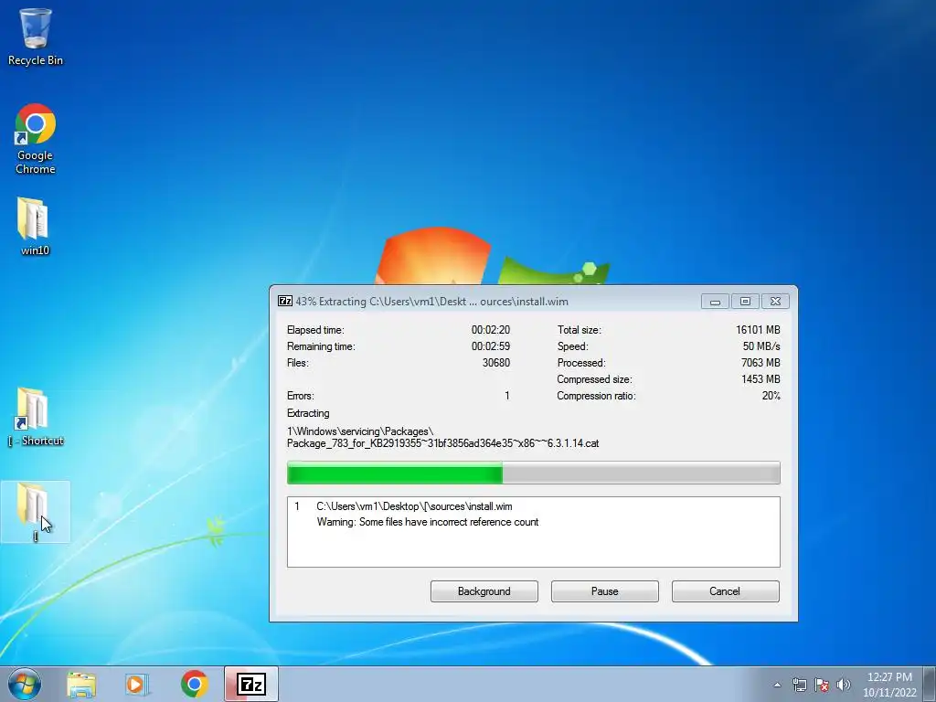Open Action Center flag icon

pyautogui.click(x=822, y=685)
